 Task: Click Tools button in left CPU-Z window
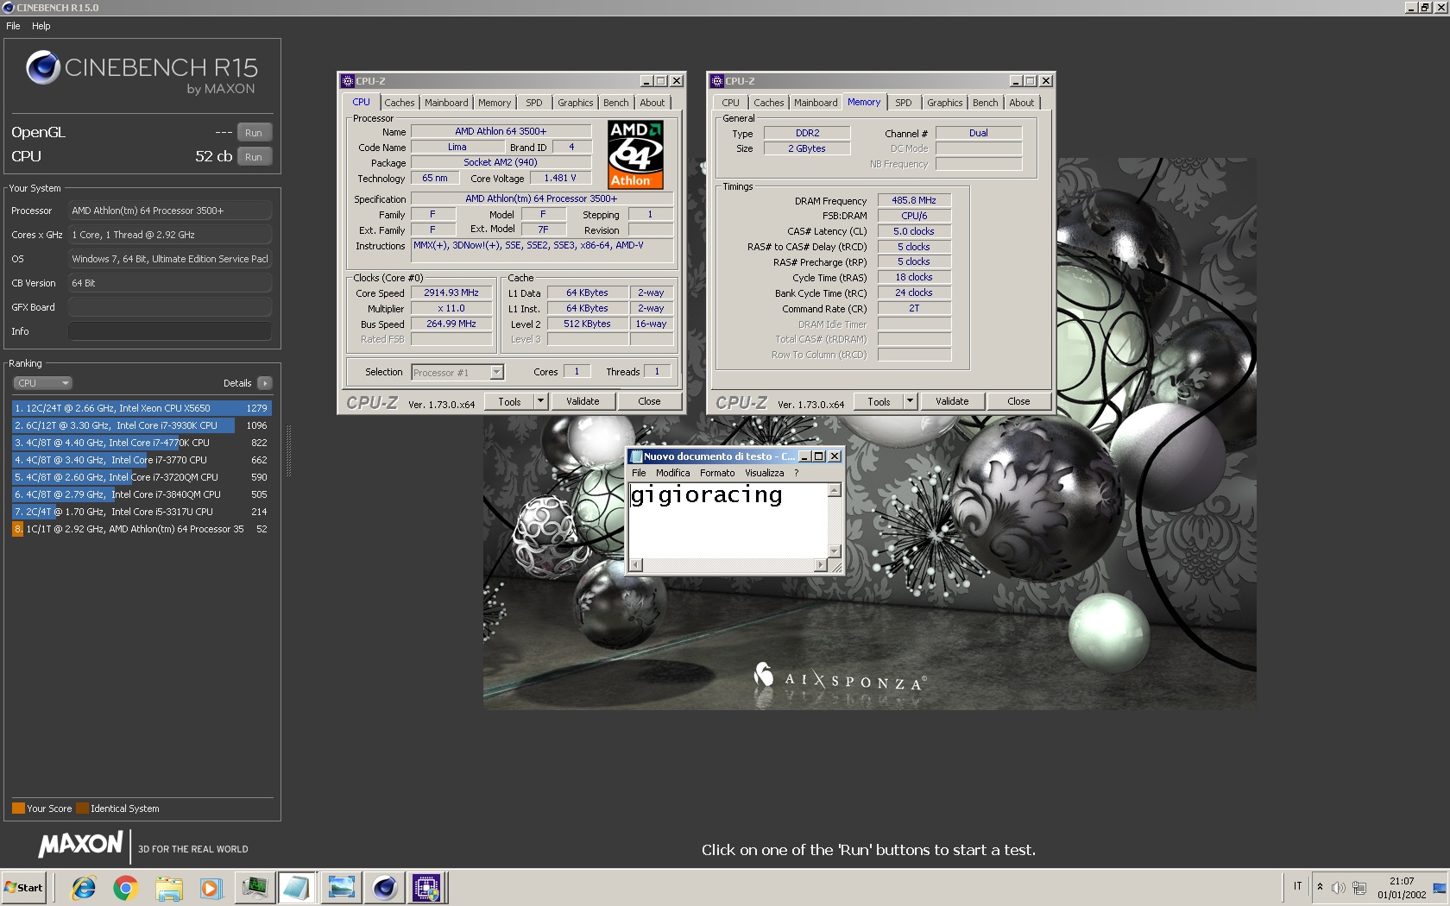click(x=509, y=402)
